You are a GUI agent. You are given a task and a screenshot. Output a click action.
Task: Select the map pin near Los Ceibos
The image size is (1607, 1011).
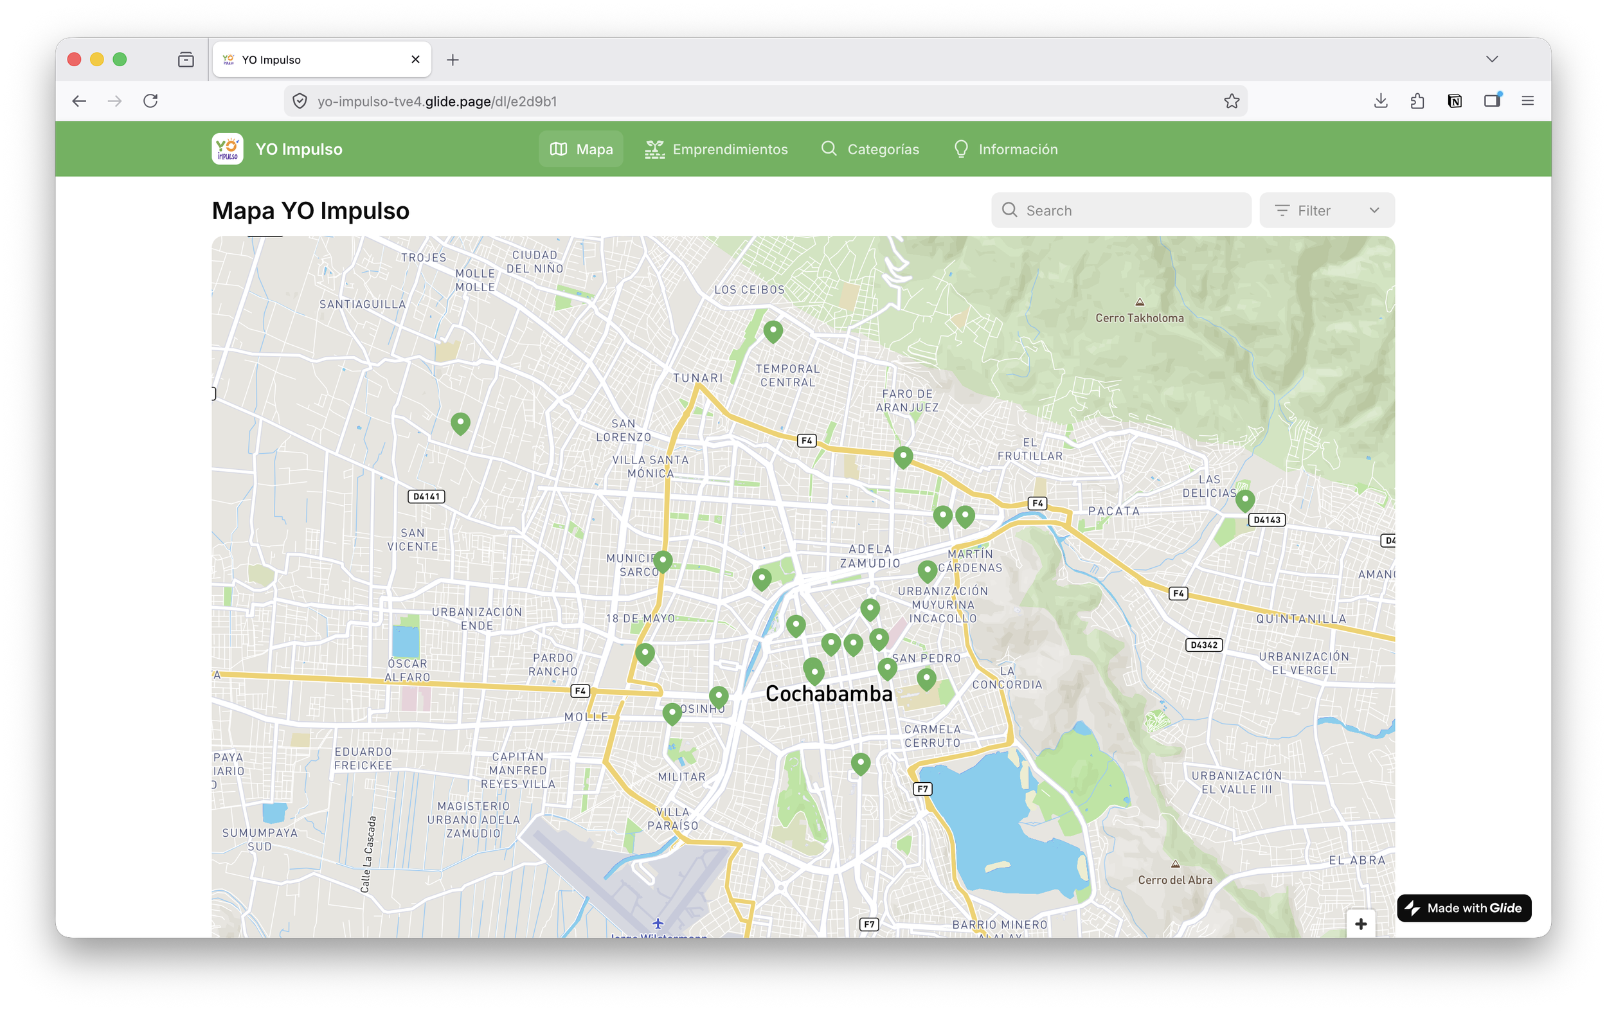tap(773, 331)
